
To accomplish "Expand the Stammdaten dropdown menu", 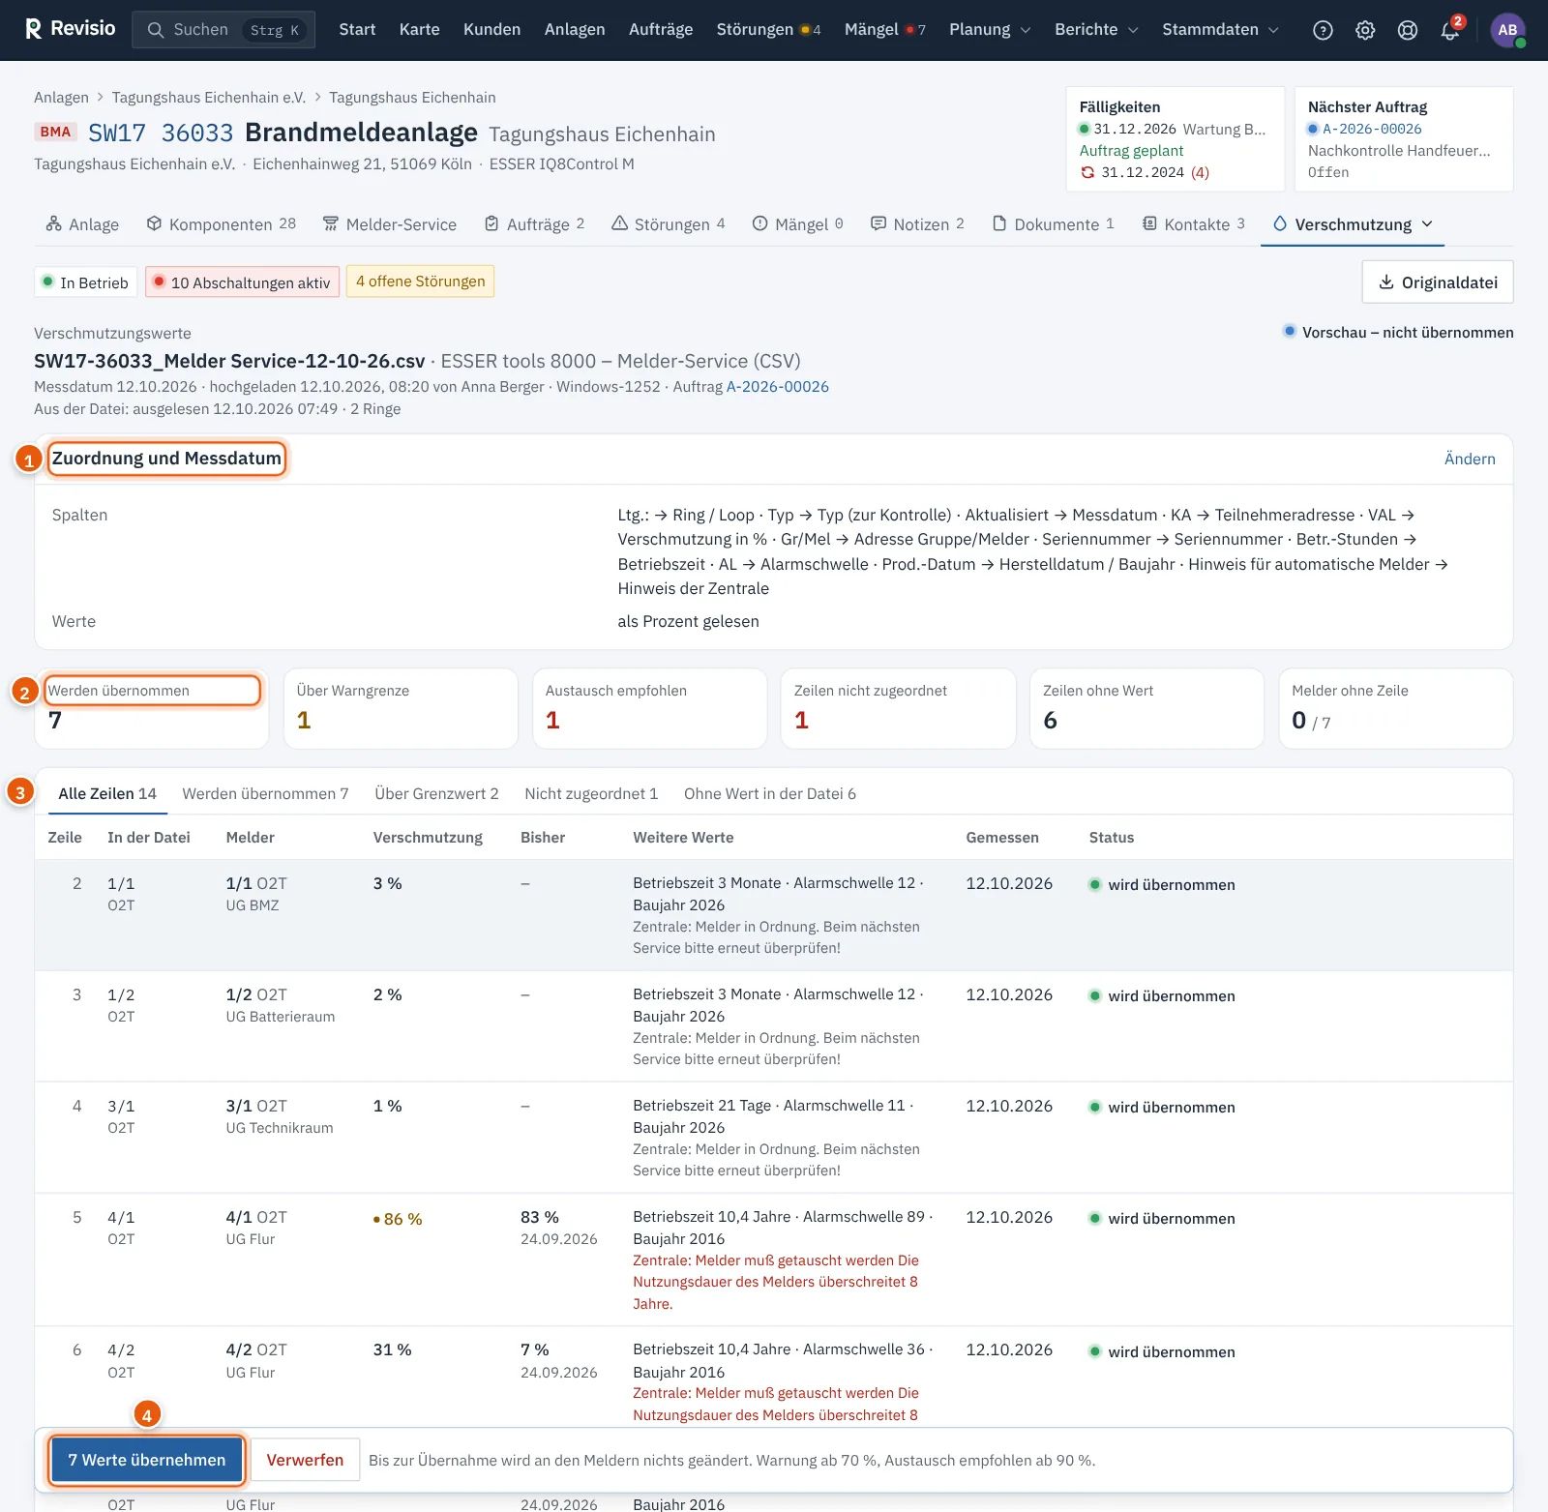I will 1221,30.
